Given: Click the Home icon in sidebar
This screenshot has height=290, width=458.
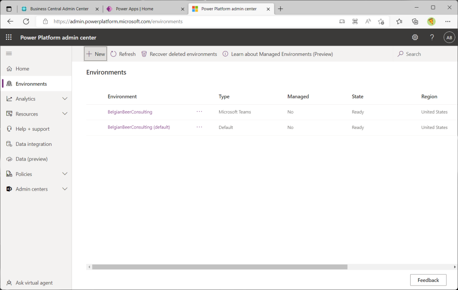Looking at the screenshot, I should coord(9,69).
